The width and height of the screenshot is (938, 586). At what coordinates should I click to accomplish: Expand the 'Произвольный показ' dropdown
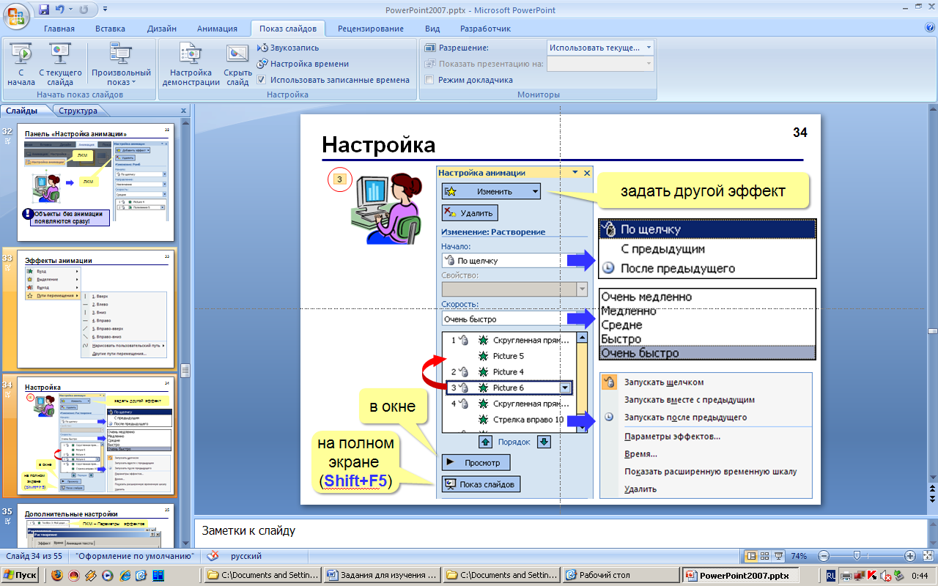[x=121, y=64]
